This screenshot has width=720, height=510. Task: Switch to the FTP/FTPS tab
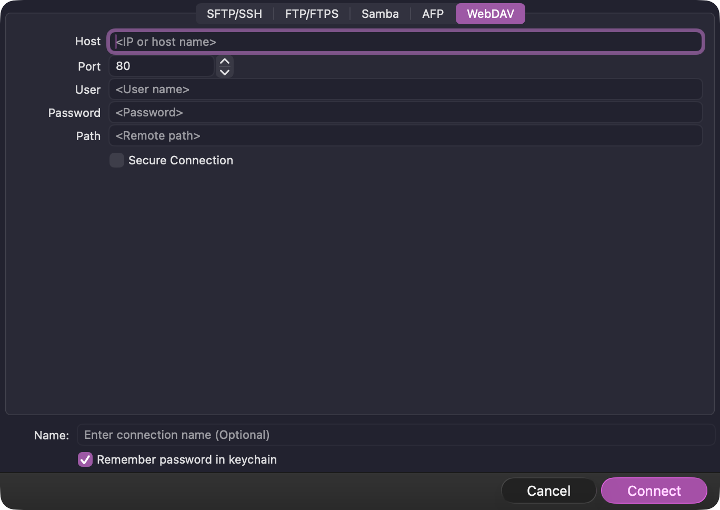[x=312, y=14]
